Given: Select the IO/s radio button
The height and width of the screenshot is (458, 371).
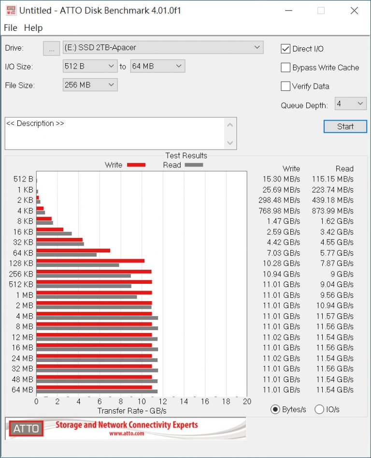Looking at the screenshot, I should tap(319, 410).
